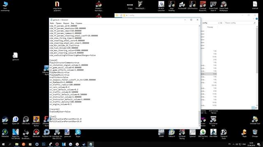Open the paint.net desktop shortcut
The height and width of the screenshot is (147, 263).
coord(67,133)
